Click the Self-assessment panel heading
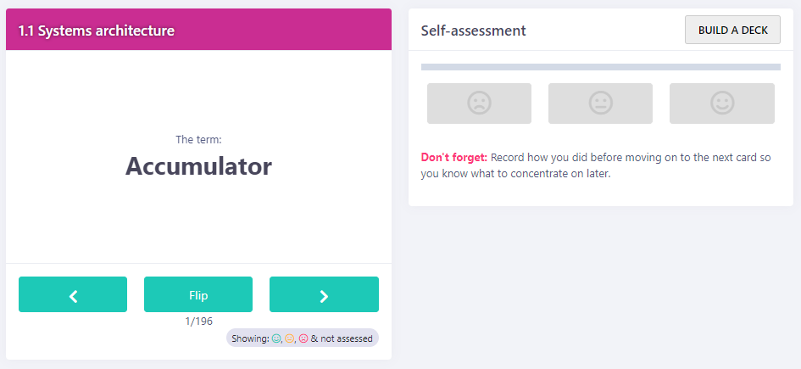The width and height of the screenshot is (801, 369). tap(473, 31)
